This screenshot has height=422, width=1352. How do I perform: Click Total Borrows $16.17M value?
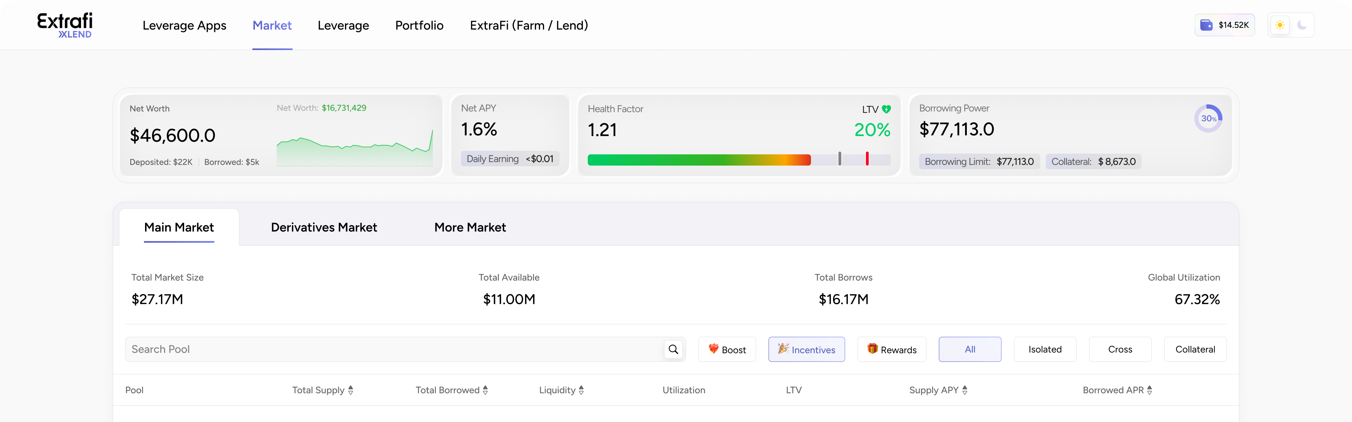844,299
